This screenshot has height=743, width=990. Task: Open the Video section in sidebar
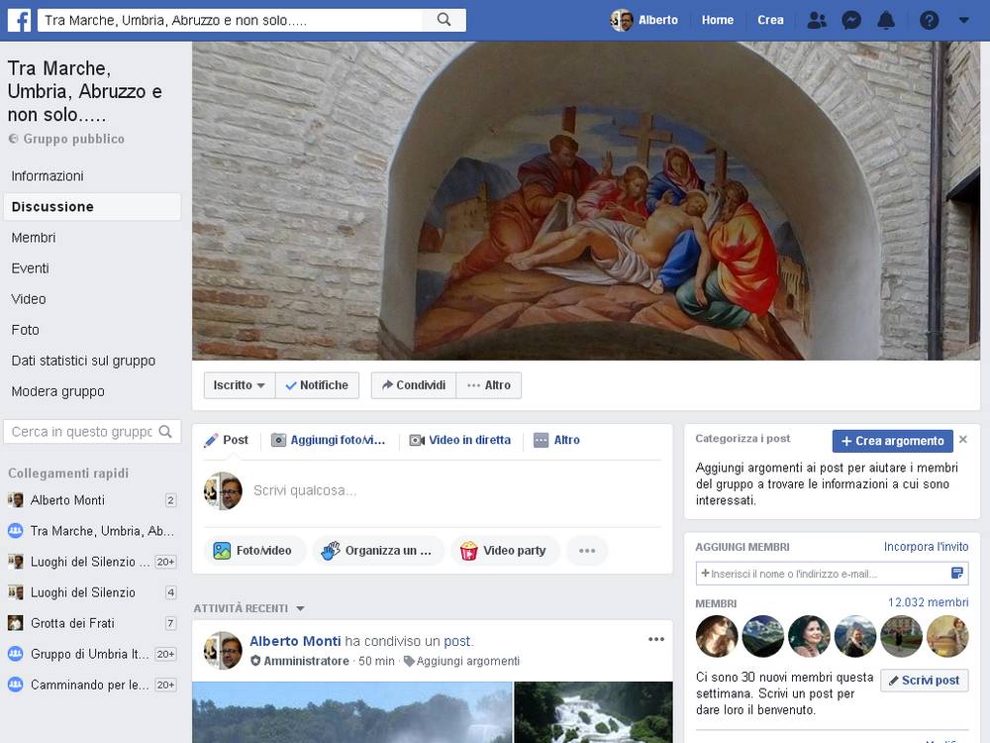tap(29, 299)
